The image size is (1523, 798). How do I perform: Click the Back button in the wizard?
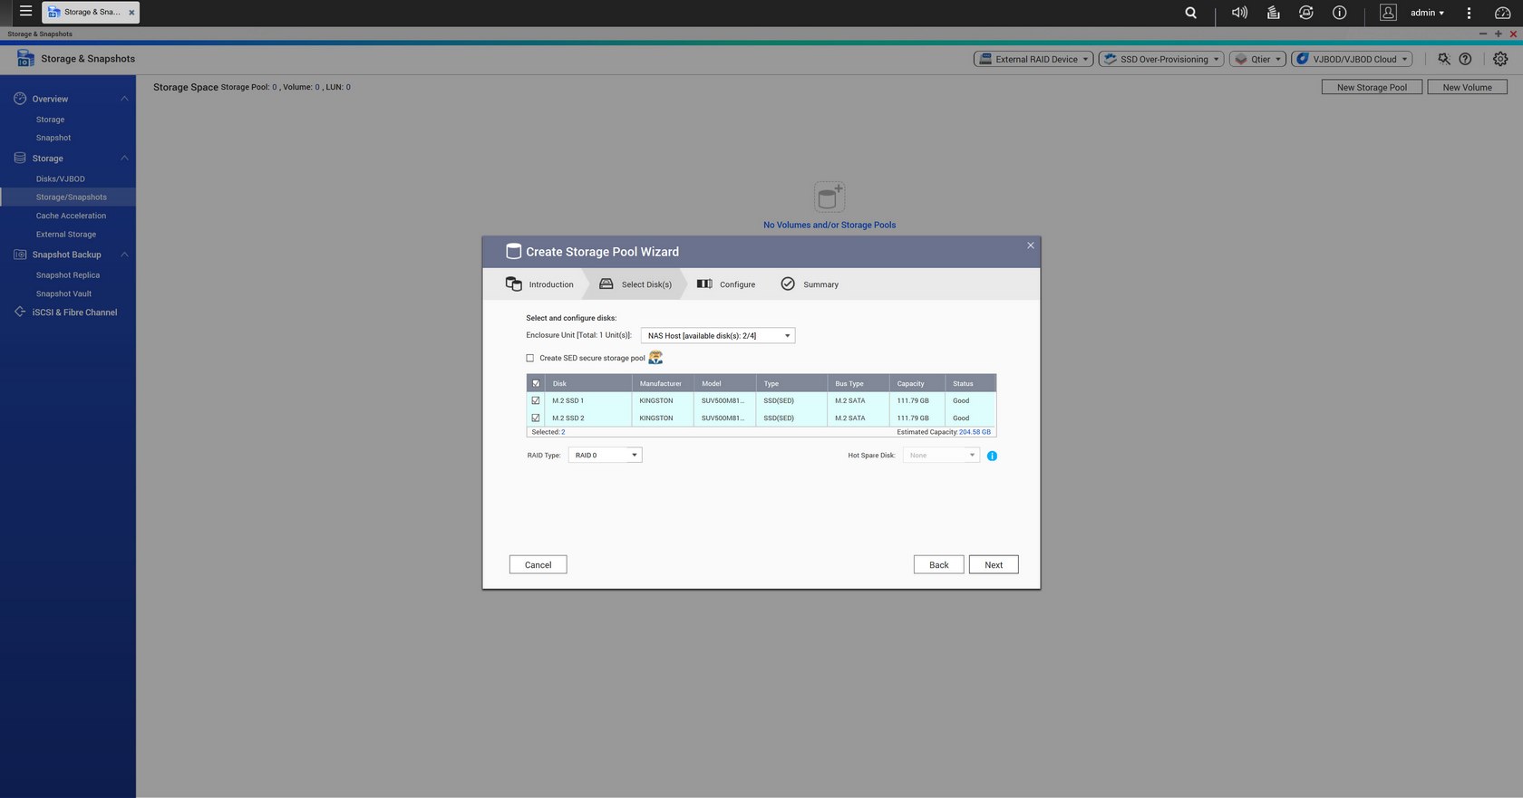point(938,564)
